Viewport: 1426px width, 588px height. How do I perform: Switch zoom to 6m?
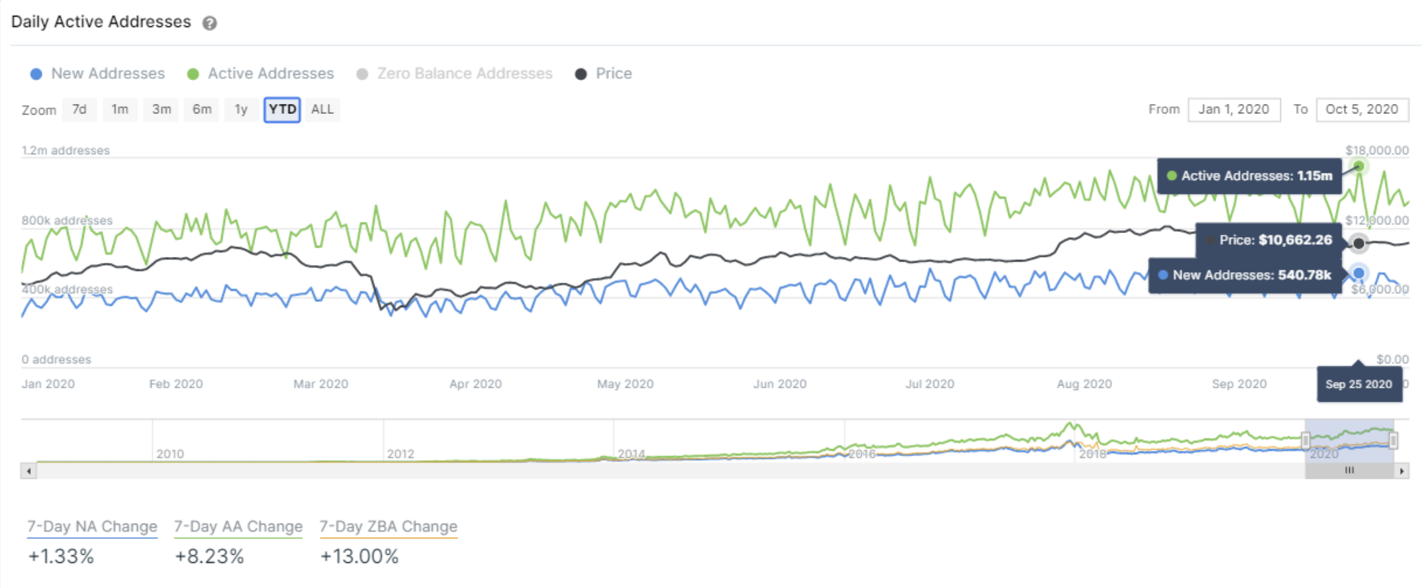point(202,109)
